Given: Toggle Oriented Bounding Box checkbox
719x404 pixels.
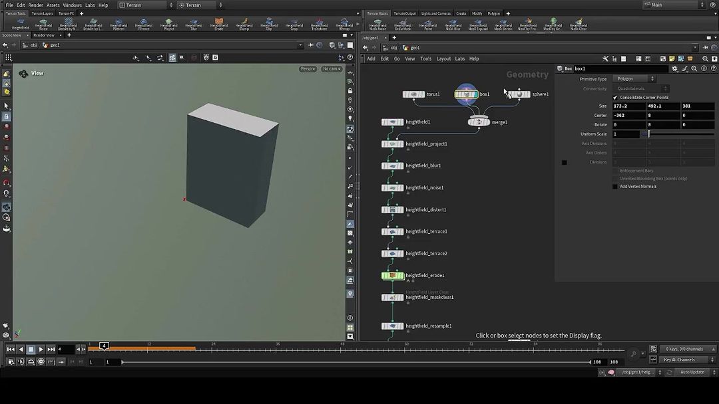Looking at the screenshot, I should [x=615, y=179].
